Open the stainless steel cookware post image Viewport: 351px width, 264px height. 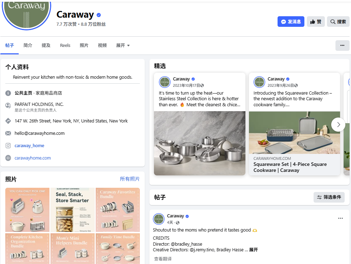pyautogui.click(x=200, y=143)
